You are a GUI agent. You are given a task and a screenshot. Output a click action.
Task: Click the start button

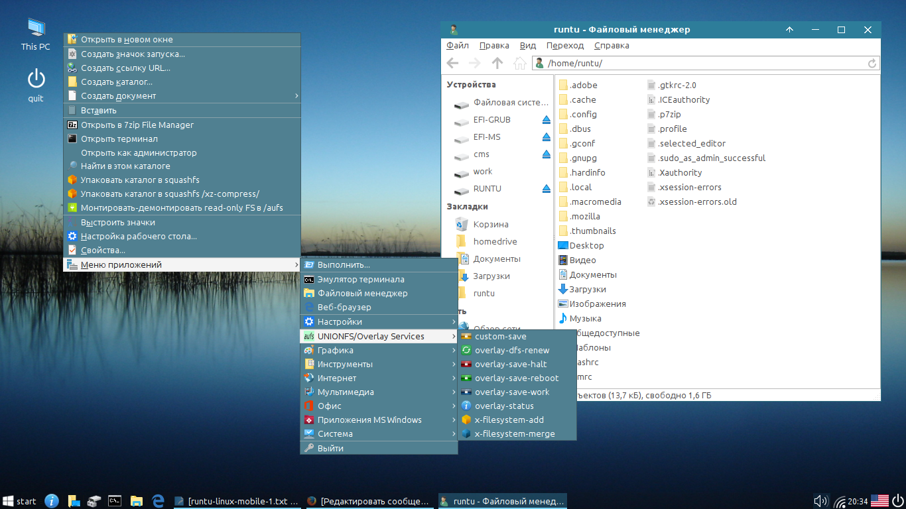tap(19, 500)
